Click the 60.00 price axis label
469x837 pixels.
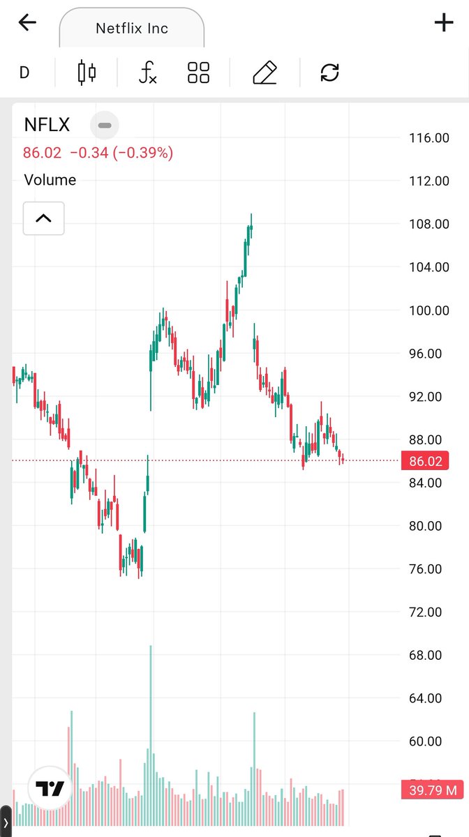[426, 741]
